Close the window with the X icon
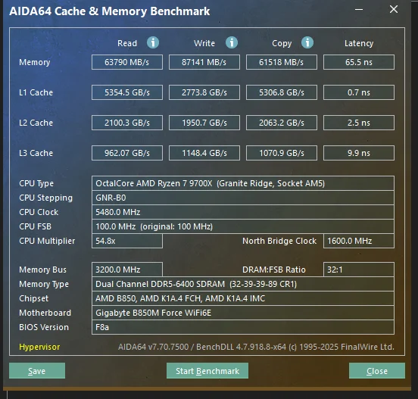 pyautogui.click(x=394, y=10)
